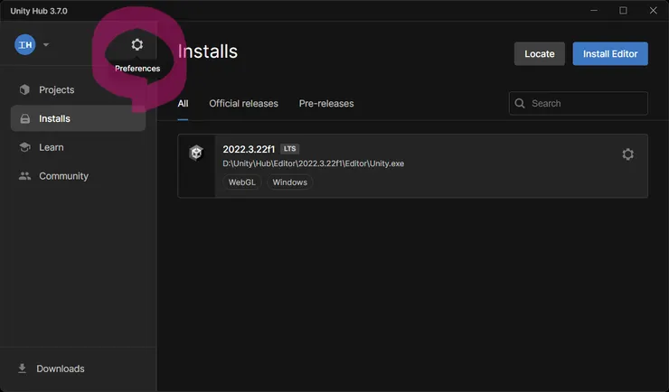Click the Unity Hub 3.7.0 title
Viewport: 669px width, 392px height.
tap(39, 11)
